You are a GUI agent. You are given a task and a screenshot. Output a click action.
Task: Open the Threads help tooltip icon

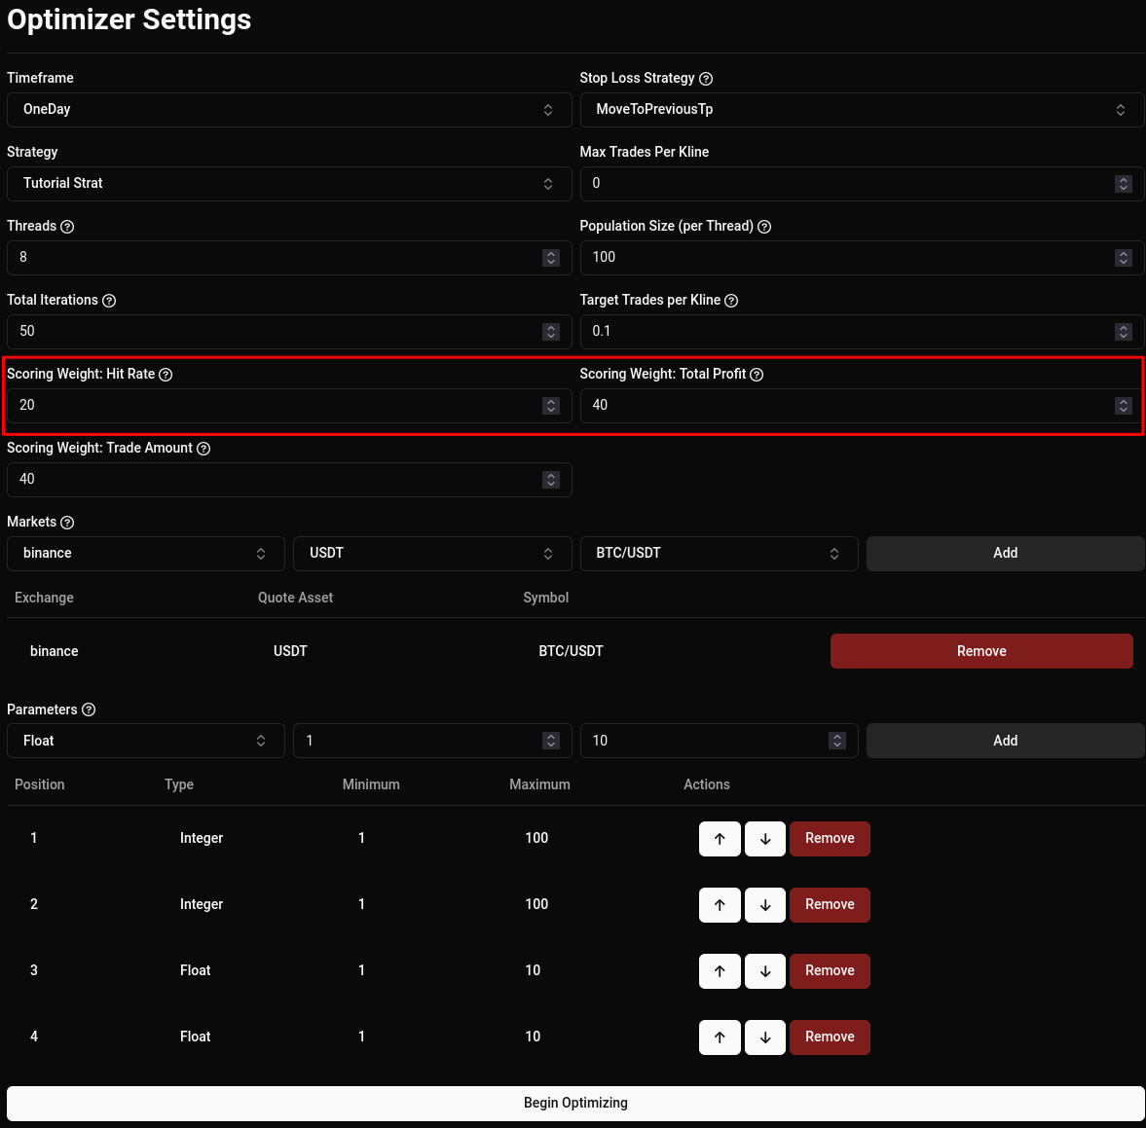pyautogui.click(x=67, y=226)
